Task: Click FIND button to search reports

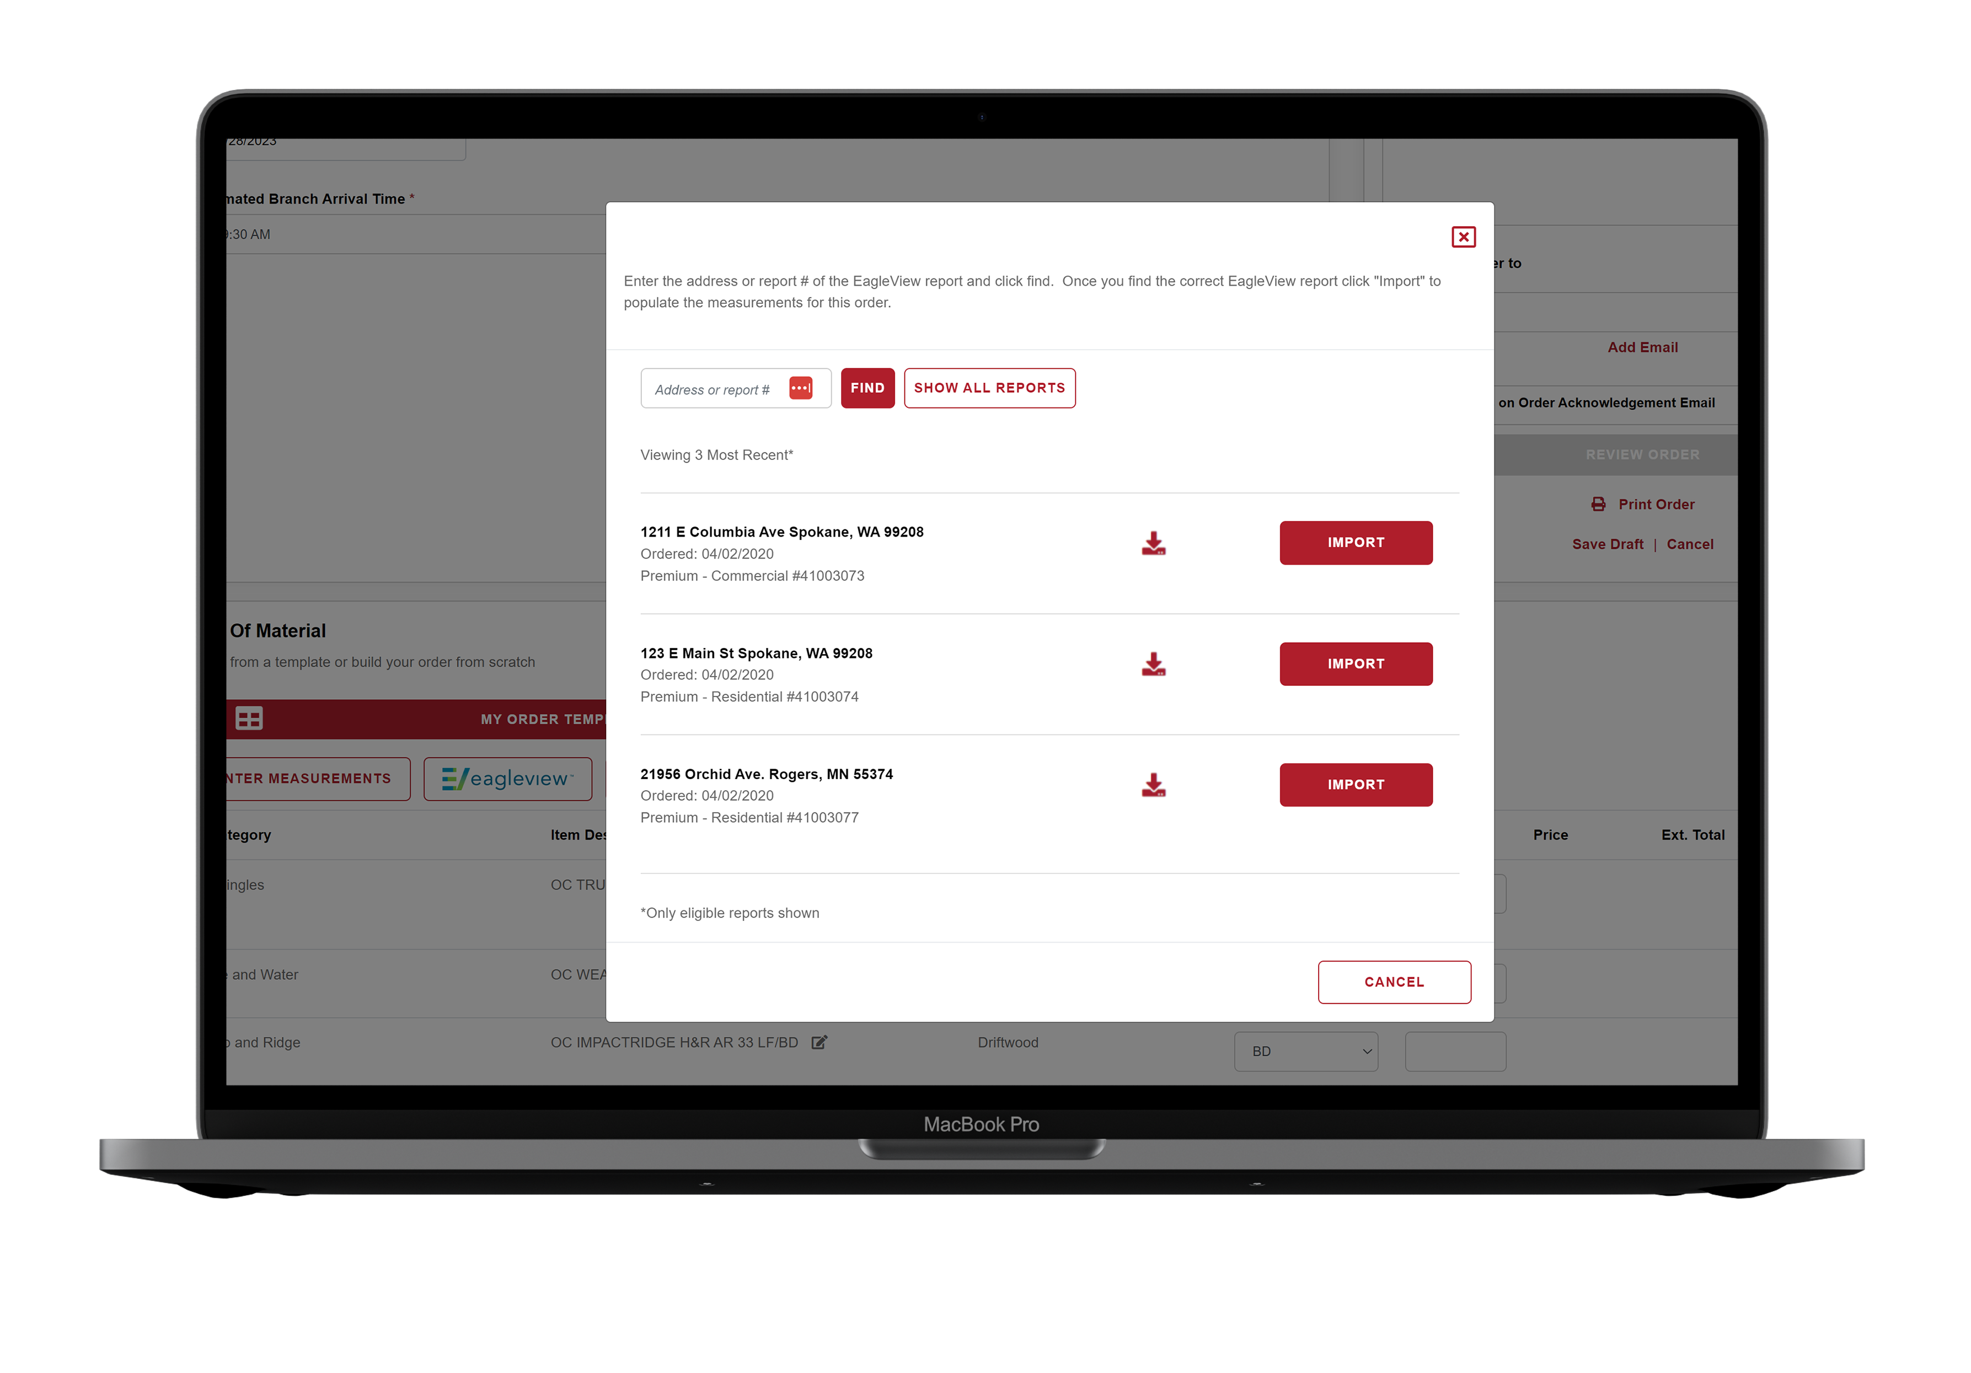Action: (866, 388)
